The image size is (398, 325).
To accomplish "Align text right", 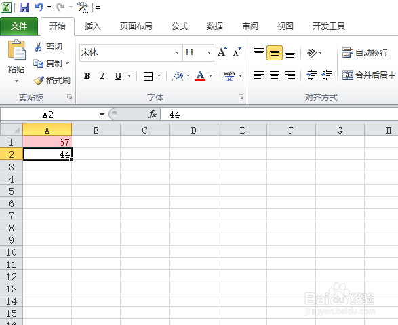I will pos(290,75).
